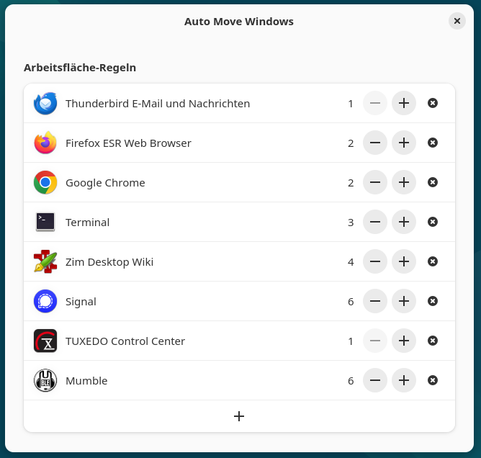The height and width of the screenshot is (458, 481).
Task: Remove the Thunderbird workspace rule
Action: click(x=433, y=103)
